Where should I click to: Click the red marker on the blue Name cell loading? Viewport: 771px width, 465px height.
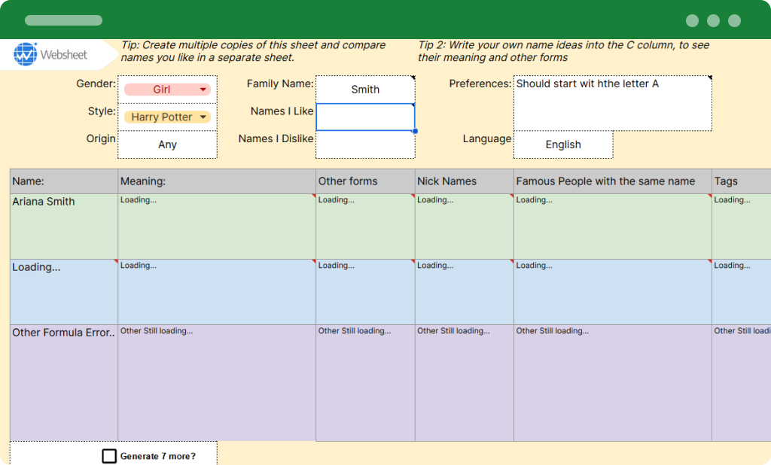[114, 263]
